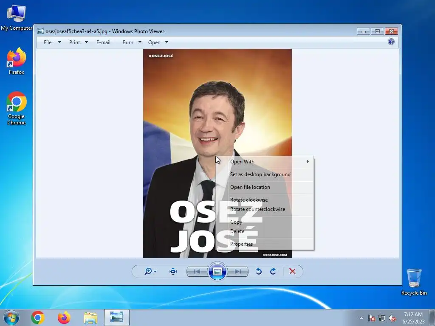
Task: Show hidden tray icons arrow
Action: 361,318
